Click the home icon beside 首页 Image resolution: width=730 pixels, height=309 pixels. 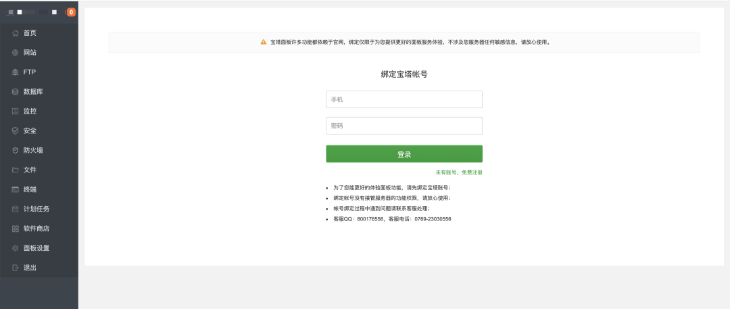pos(15,33)
